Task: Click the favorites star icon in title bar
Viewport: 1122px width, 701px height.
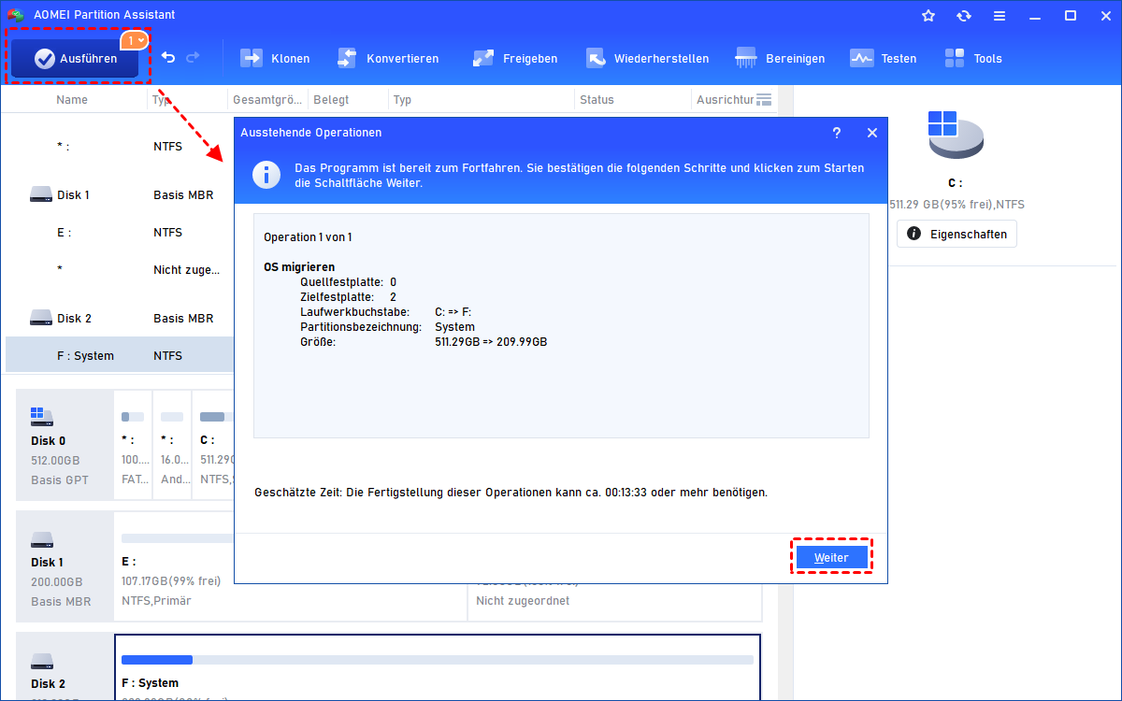Action: 928,15
